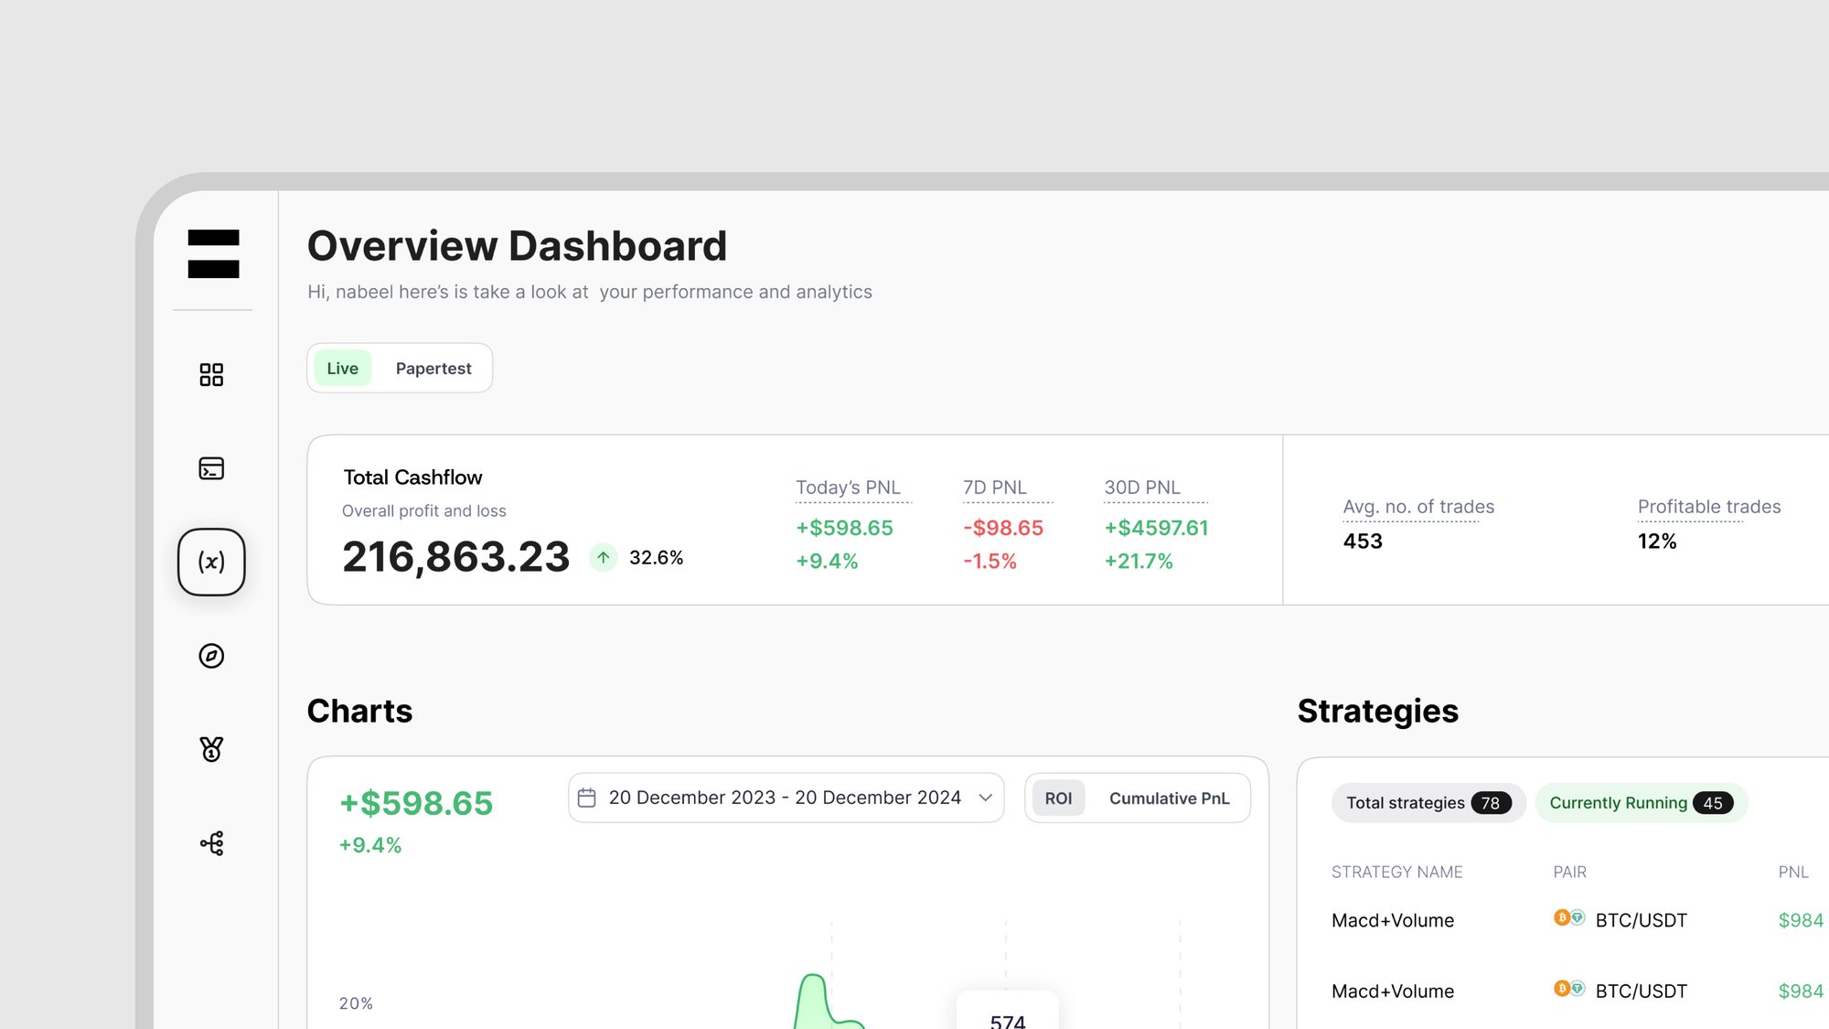Select the ROI chart view
This screenshot has height=1029, width=1829.
[x=1058, y=799]
